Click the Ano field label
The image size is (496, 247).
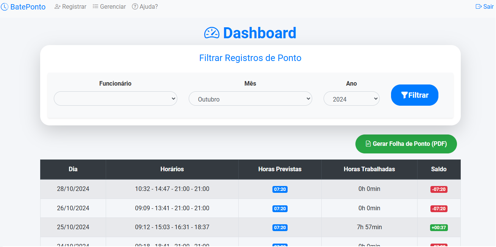click(352, 83)
